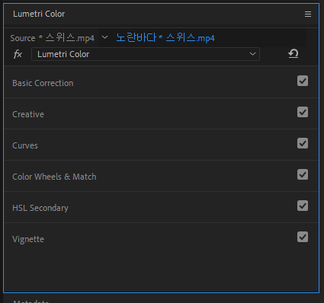Switch to 노란바다 * 스위스.mp4 sequence tab
The width and height of the screenshot is (324, 303).
(x=165, y=38)
